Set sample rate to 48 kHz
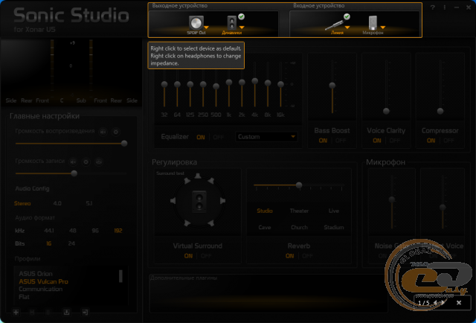The width and height of the screenshot is (476, 323). click(73, 231)
